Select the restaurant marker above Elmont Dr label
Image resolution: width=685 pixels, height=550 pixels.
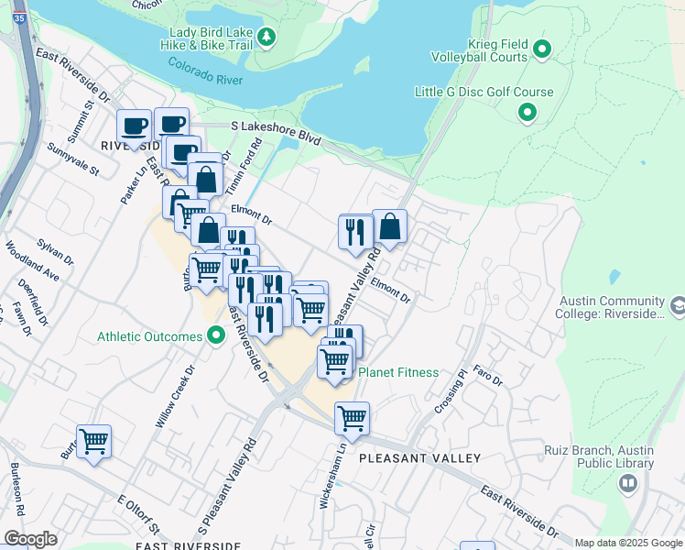tap(356, 232)
